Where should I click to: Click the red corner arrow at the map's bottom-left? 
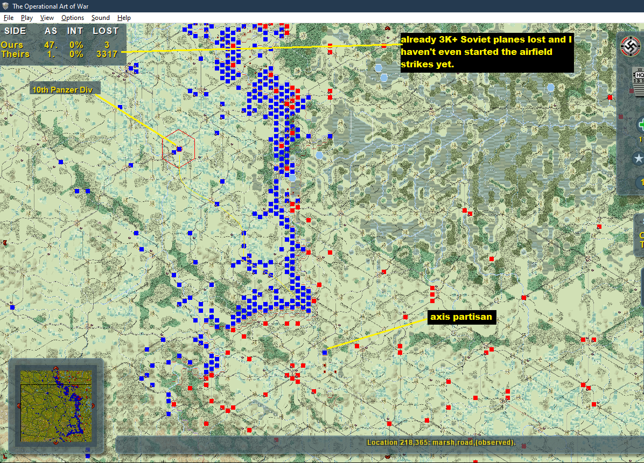[x=5, y=455]
